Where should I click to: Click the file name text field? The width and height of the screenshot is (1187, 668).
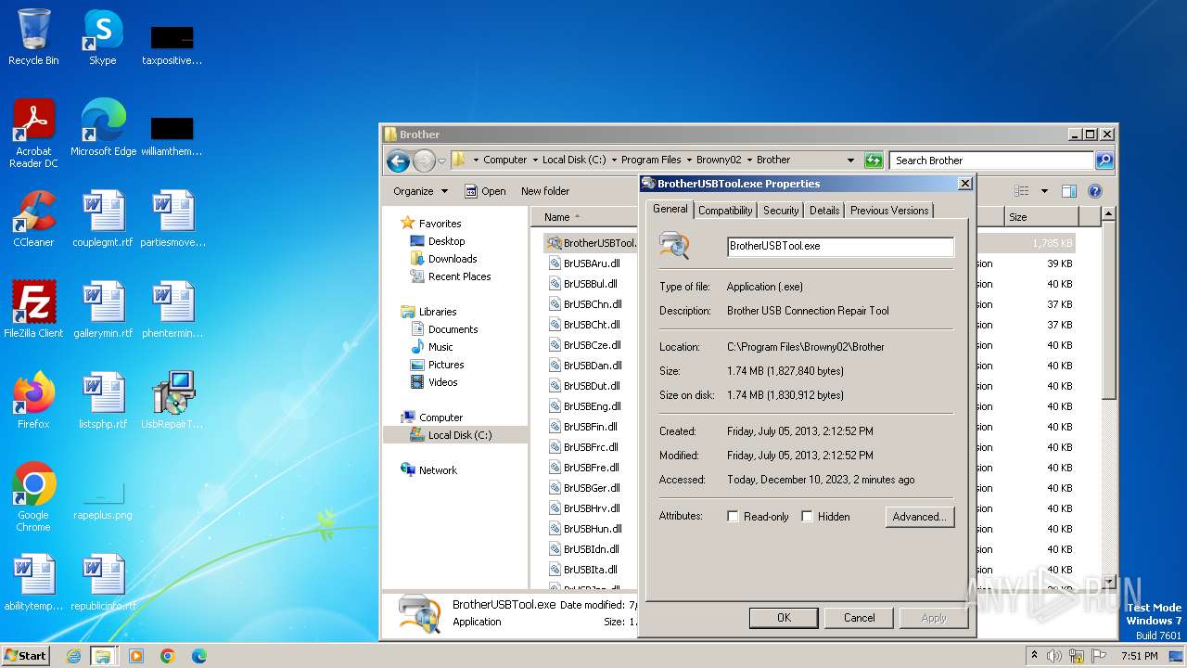[840, 246]
